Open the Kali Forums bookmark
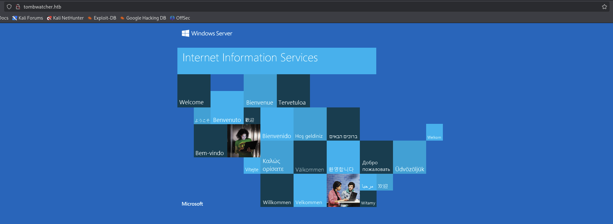Viewport: 613px width, 224px height. [x=27, y=18]
